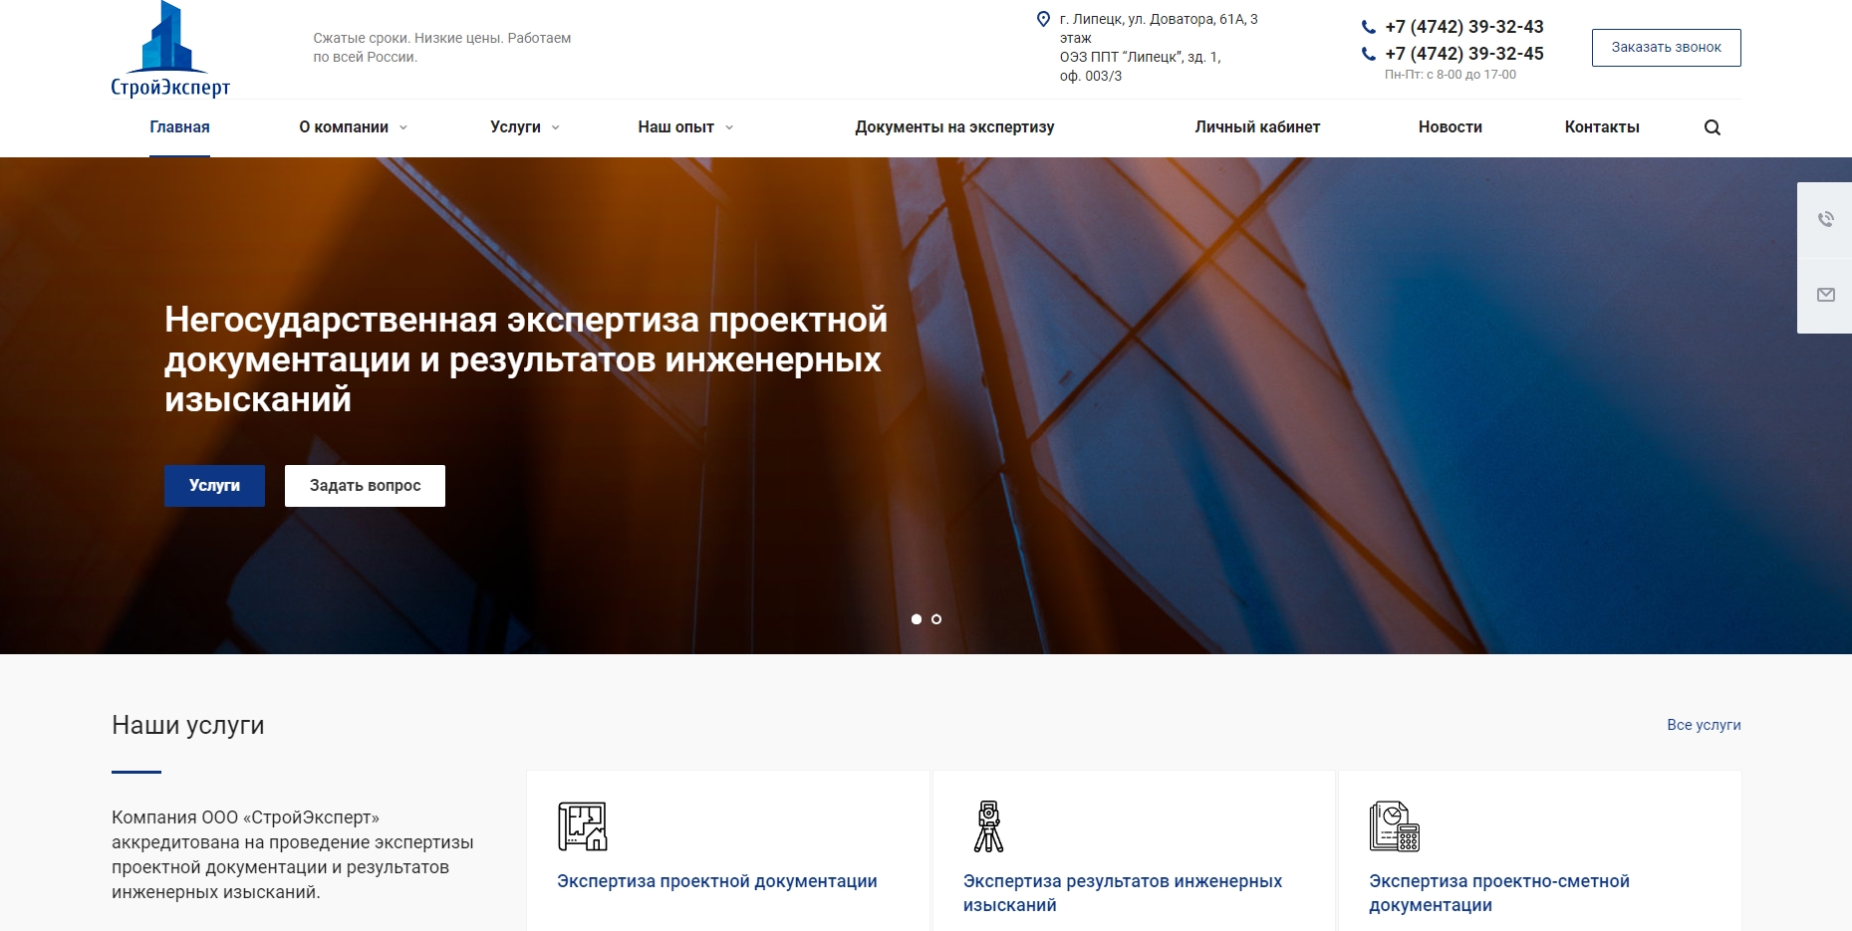Screen dimensions: 1852x931
Task: Call the number +7 (4742) 39-32-43
Action: (x=1464, y=27)
